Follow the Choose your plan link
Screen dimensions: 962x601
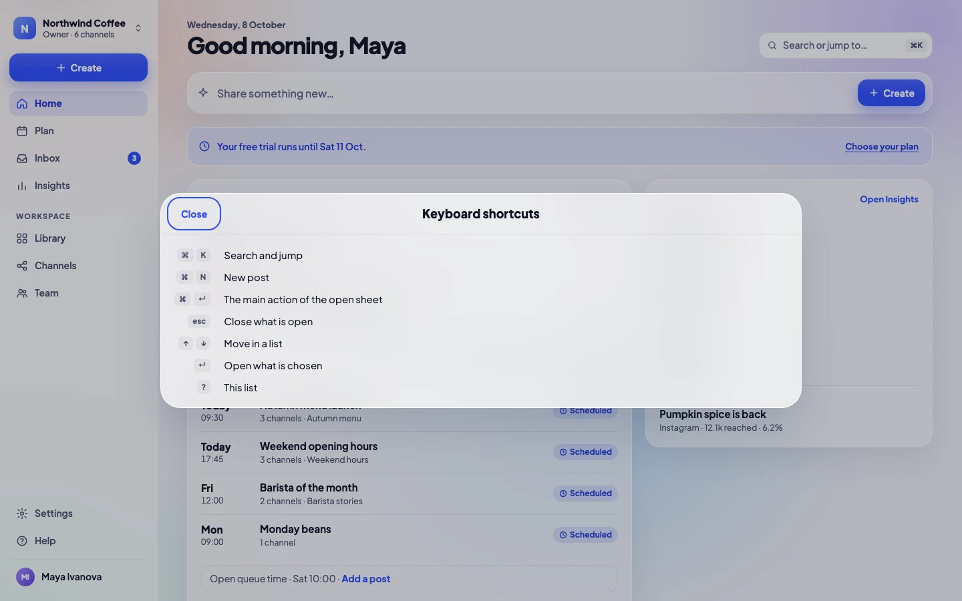pyautogui.click(x=881, y=146)
